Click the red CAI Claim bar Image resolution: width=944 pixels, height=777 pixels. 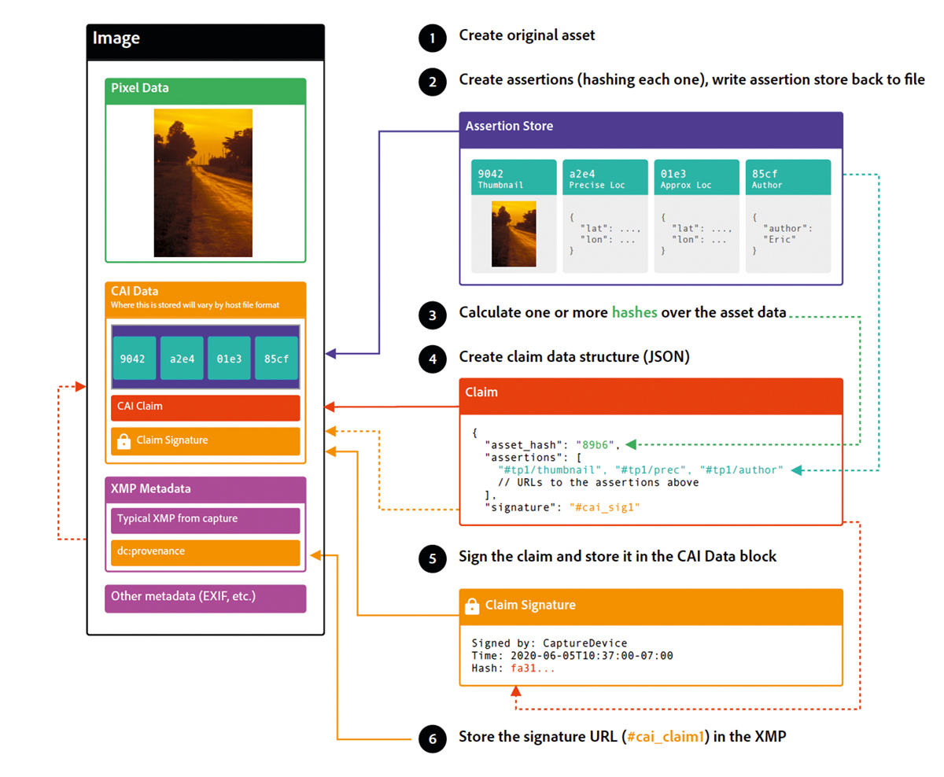tap(205, 408)
